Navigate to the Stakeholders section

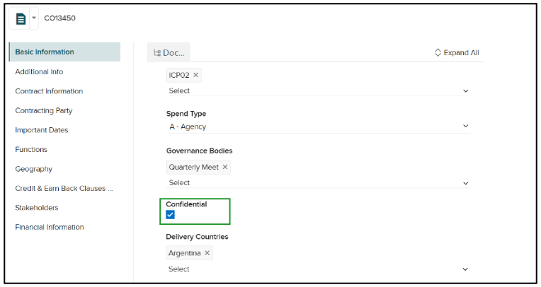click(37, 208)
